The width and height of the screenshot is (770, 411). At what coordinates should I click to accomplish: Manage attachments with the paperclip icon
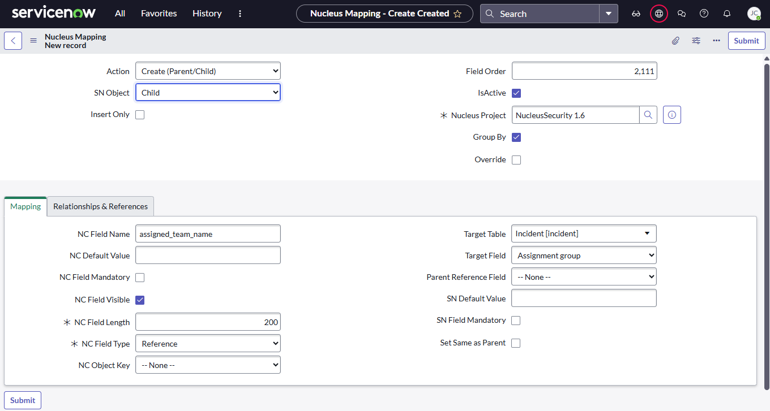click(x=675, y=41)
